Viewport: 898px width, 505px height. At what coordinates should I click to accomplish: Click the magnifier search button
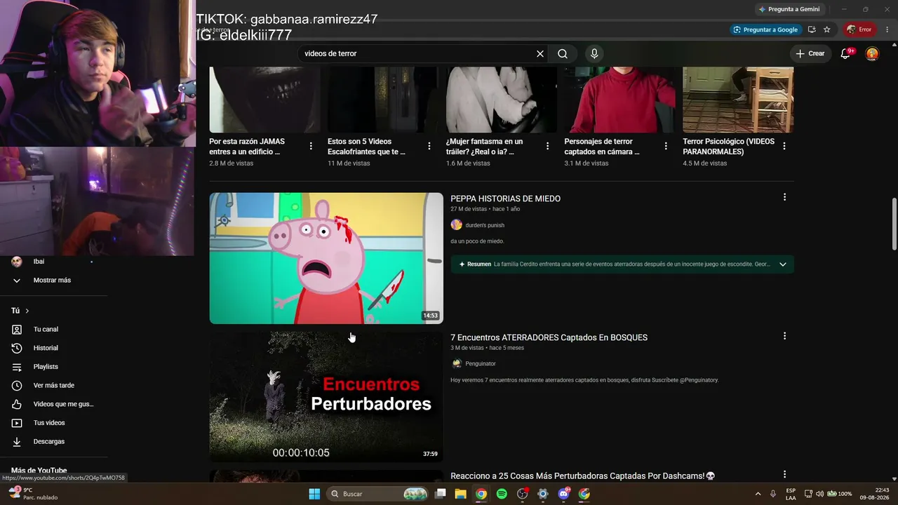(563, 54)
